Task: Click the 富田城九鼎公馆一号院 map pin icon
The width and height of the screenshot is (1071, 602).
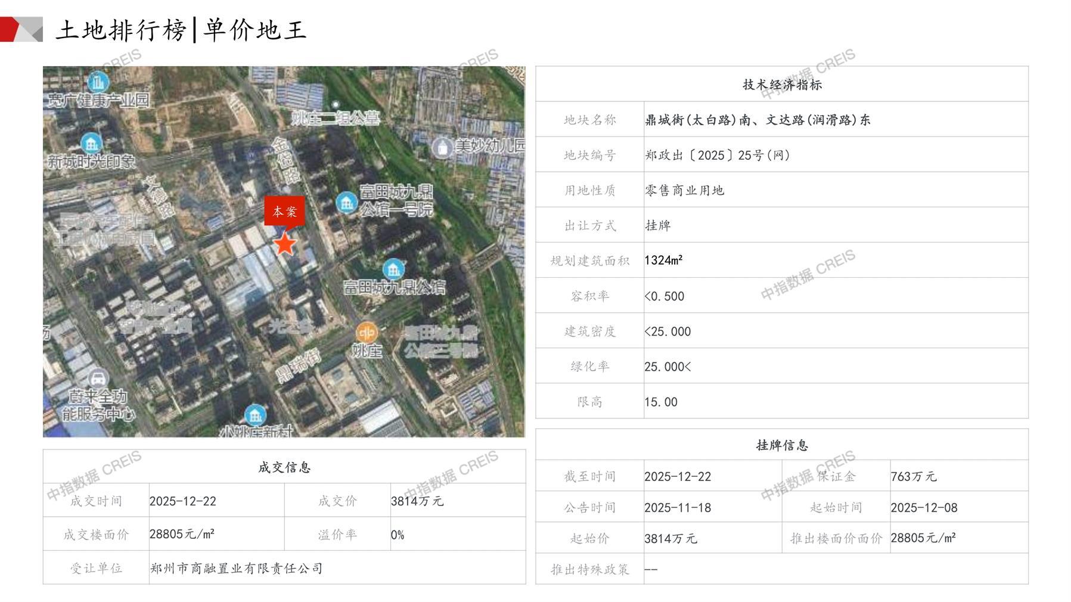Action: click(346, 203)
